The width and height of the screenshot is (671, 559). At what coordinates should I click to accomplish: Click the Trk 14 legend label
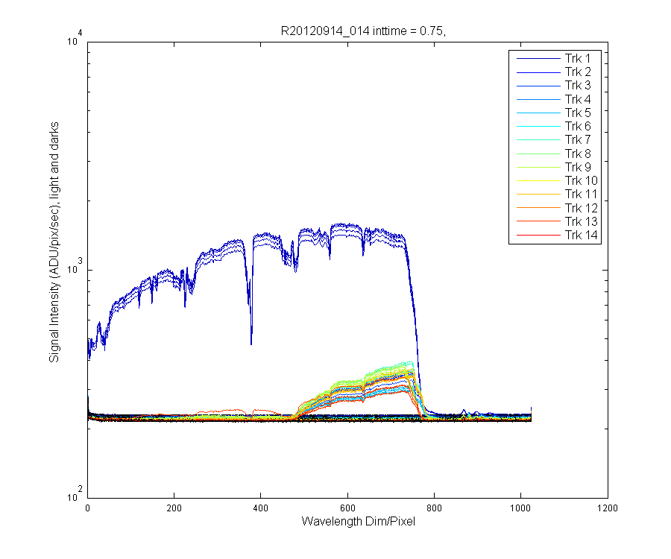[581, 235]
